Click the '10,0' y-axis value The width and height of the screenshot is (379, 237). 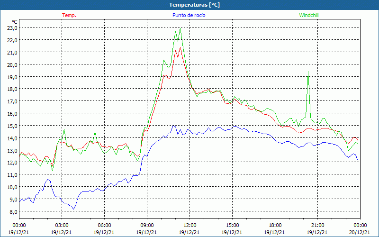click(x=12, y=187)
